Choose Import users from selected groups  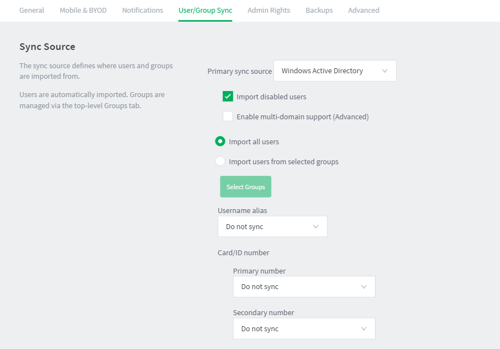point(220,161)
